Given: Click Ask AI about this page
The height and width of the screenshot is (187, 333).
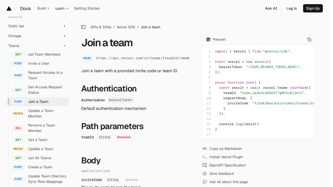Looking at the screenshot, I should 229,182.
